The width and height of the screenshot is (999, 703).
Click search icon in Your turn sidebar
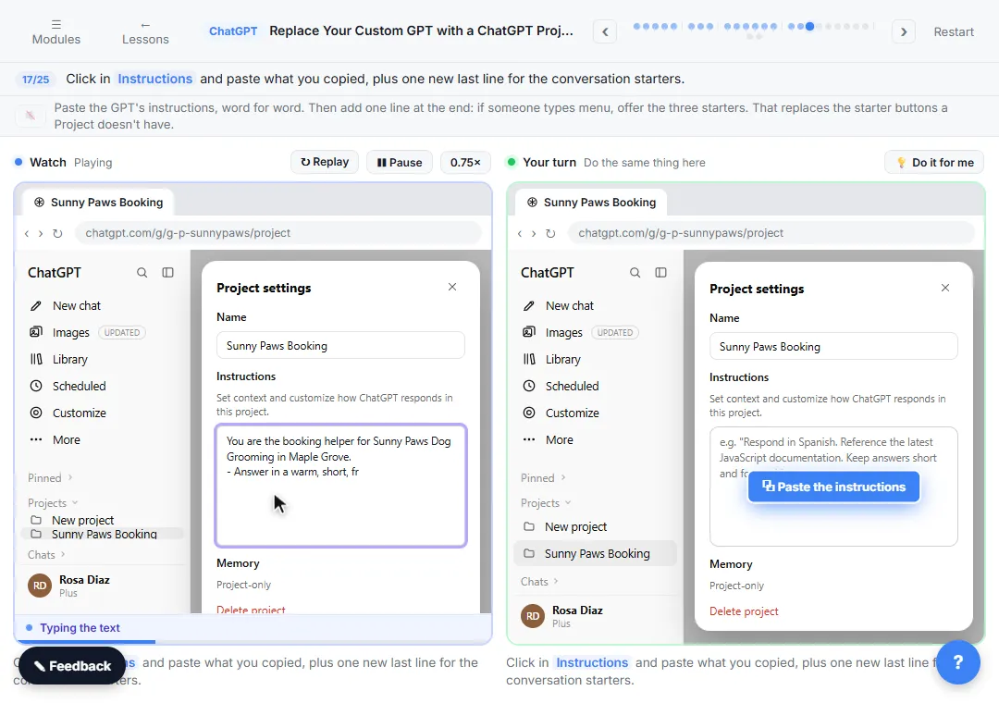coord(635,273)
